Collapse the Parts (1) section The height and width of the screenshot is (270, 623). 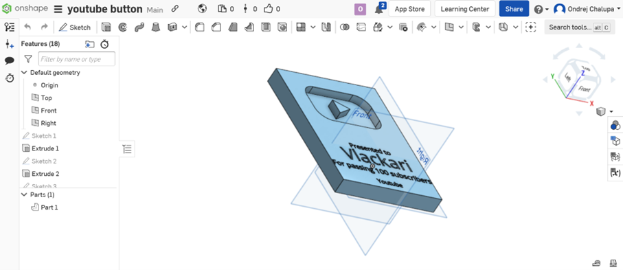[24, 194]
